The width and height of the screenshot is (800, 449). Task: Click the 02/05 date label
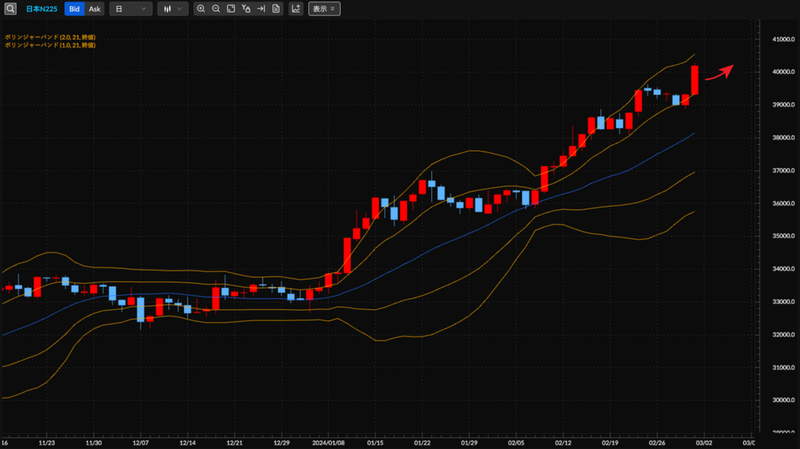pos(516,442)
